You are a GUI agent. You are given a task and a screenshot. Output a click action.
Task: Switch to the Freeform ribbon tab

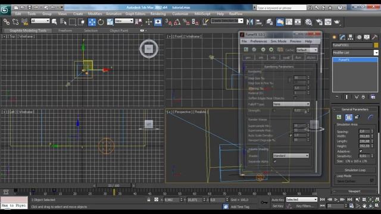tap(65, 30)
